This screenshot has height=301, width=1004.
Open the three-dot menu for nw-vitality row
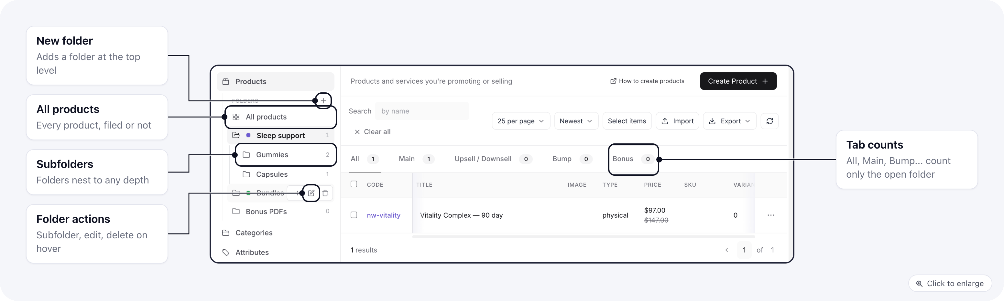(x=770, y=215)
